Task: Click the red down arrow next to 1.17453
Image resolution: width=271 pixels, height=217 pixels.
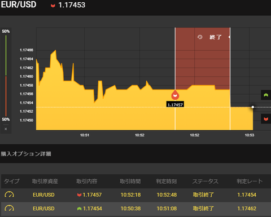Action: pos(53,6)
